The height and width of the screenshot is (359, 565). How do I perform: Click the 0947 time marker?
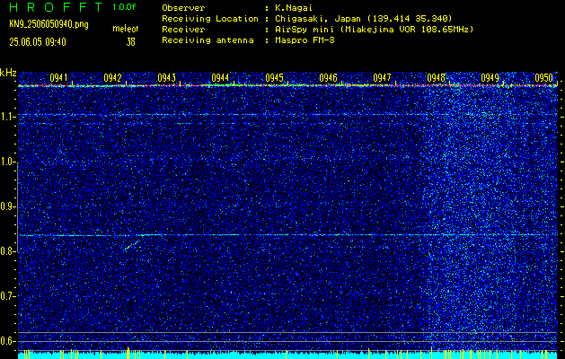[x=382, y=77]
